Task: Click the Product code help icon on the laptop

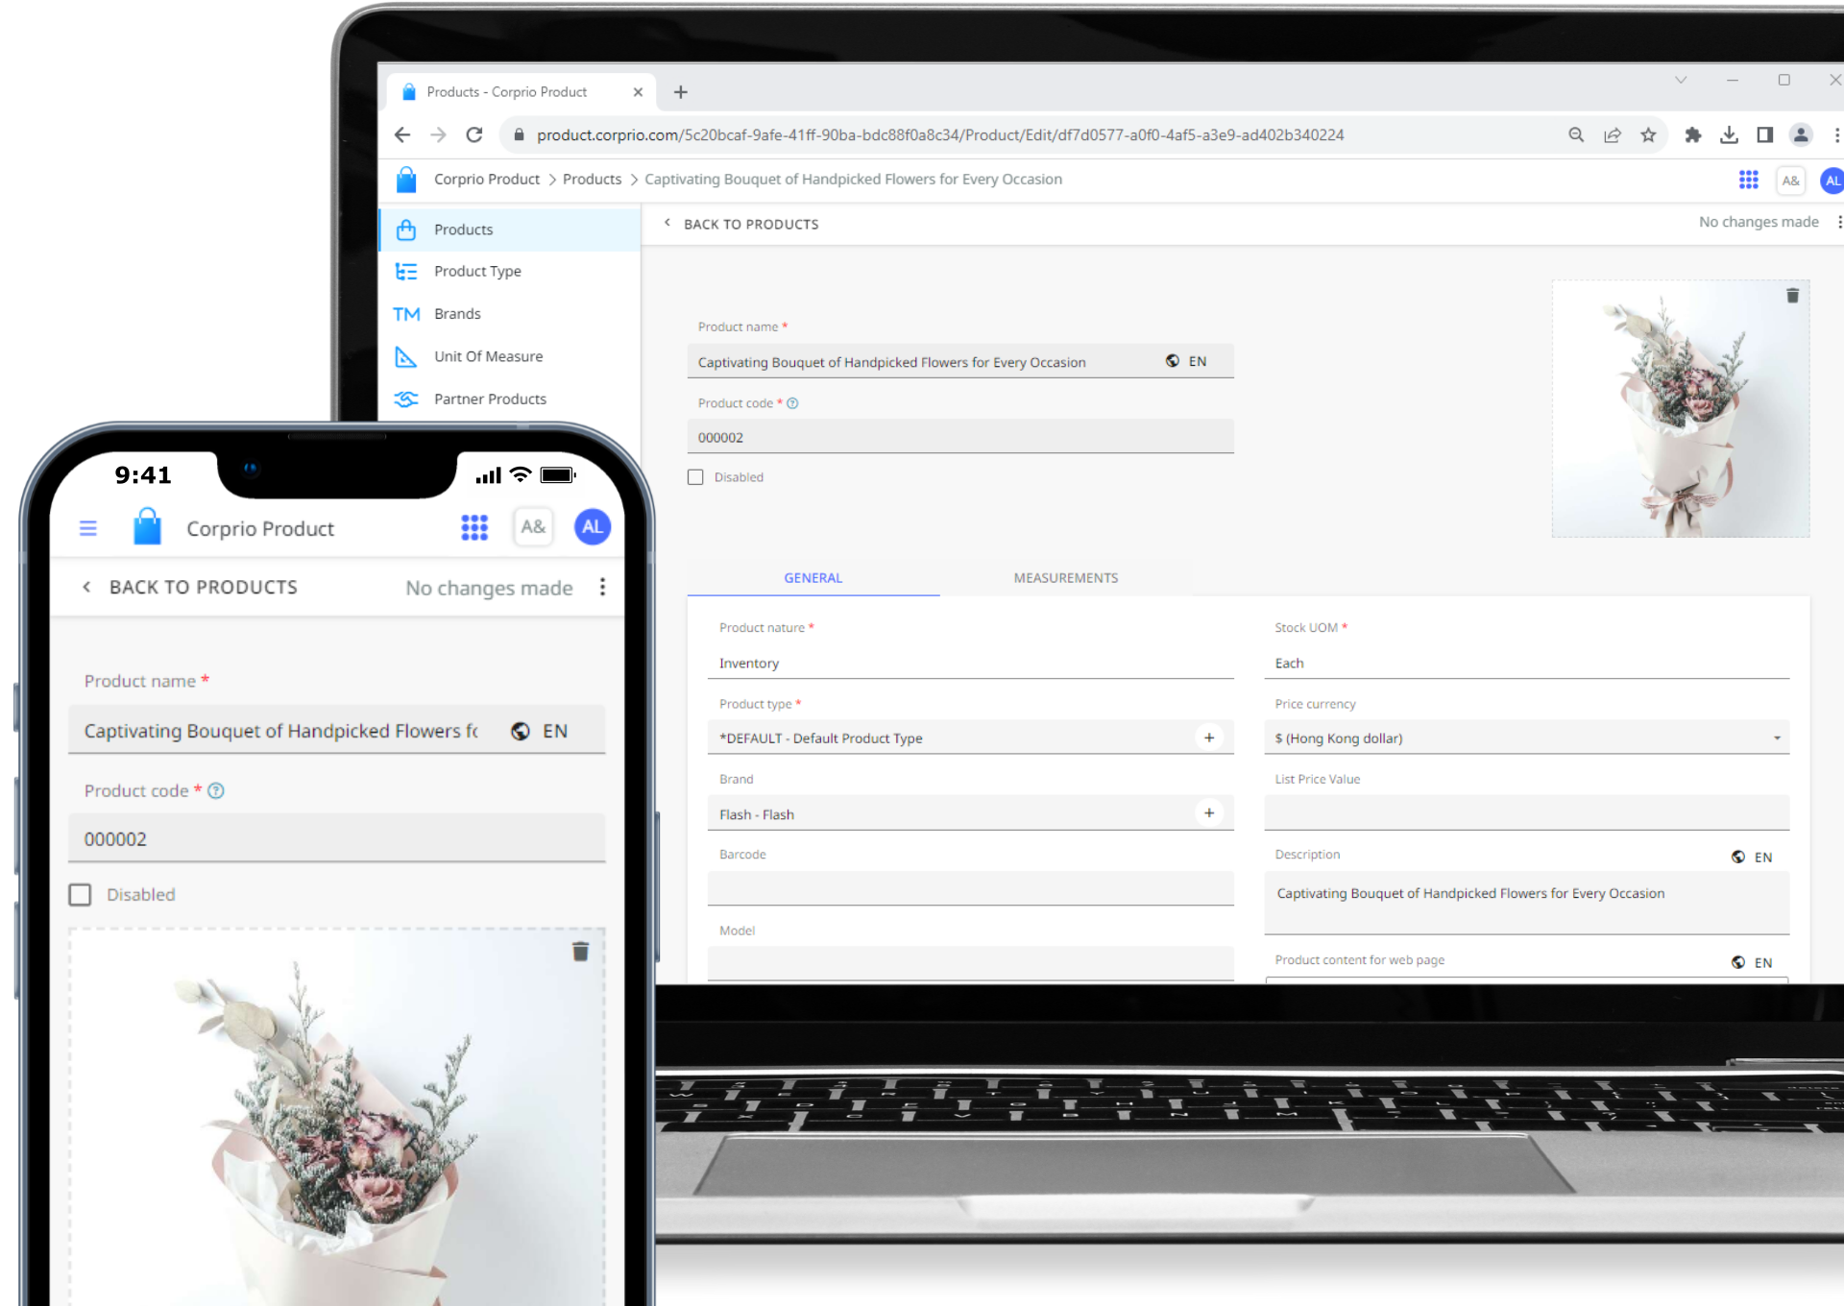Action: pyautogui.click(x=792, y=403)
